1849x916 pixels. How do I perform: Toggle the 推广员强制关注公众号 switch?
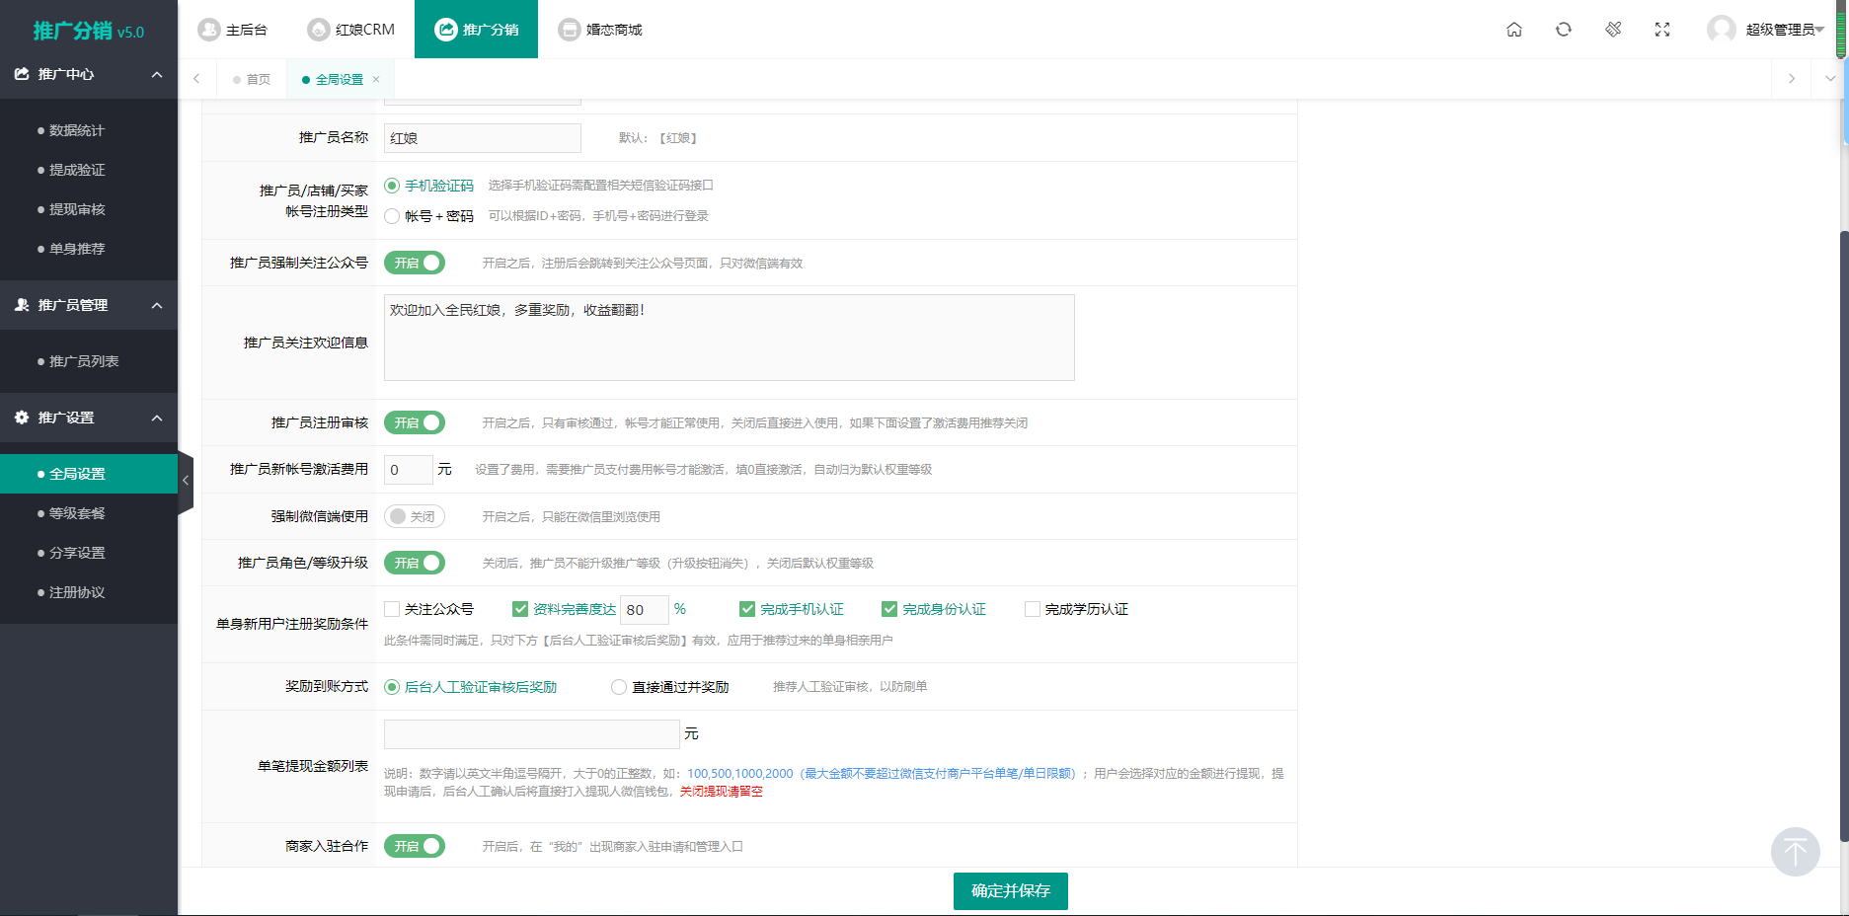click(415, 263)
